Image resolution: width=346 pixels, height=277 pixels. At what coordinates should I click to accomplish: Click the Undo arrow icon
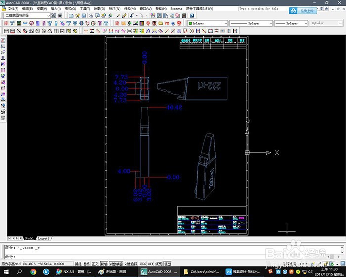[132, 16]
